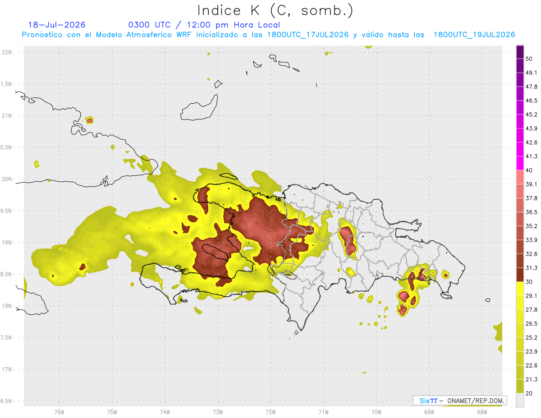
Task: Pick the "20" value on the color scale
Action: 529,394
